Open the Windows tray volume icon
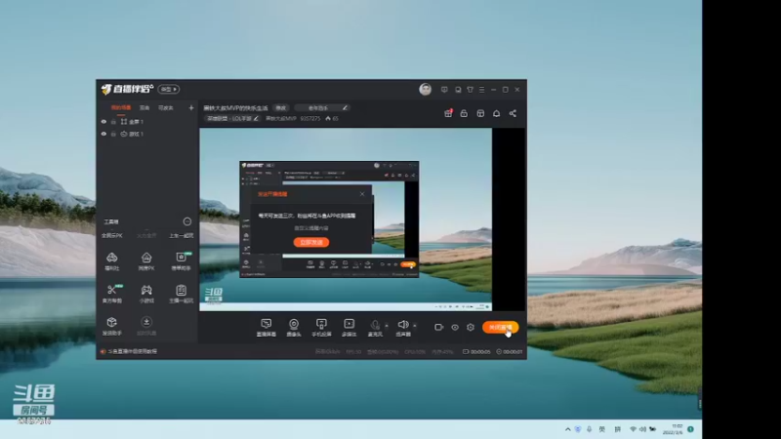 (642, 429)
